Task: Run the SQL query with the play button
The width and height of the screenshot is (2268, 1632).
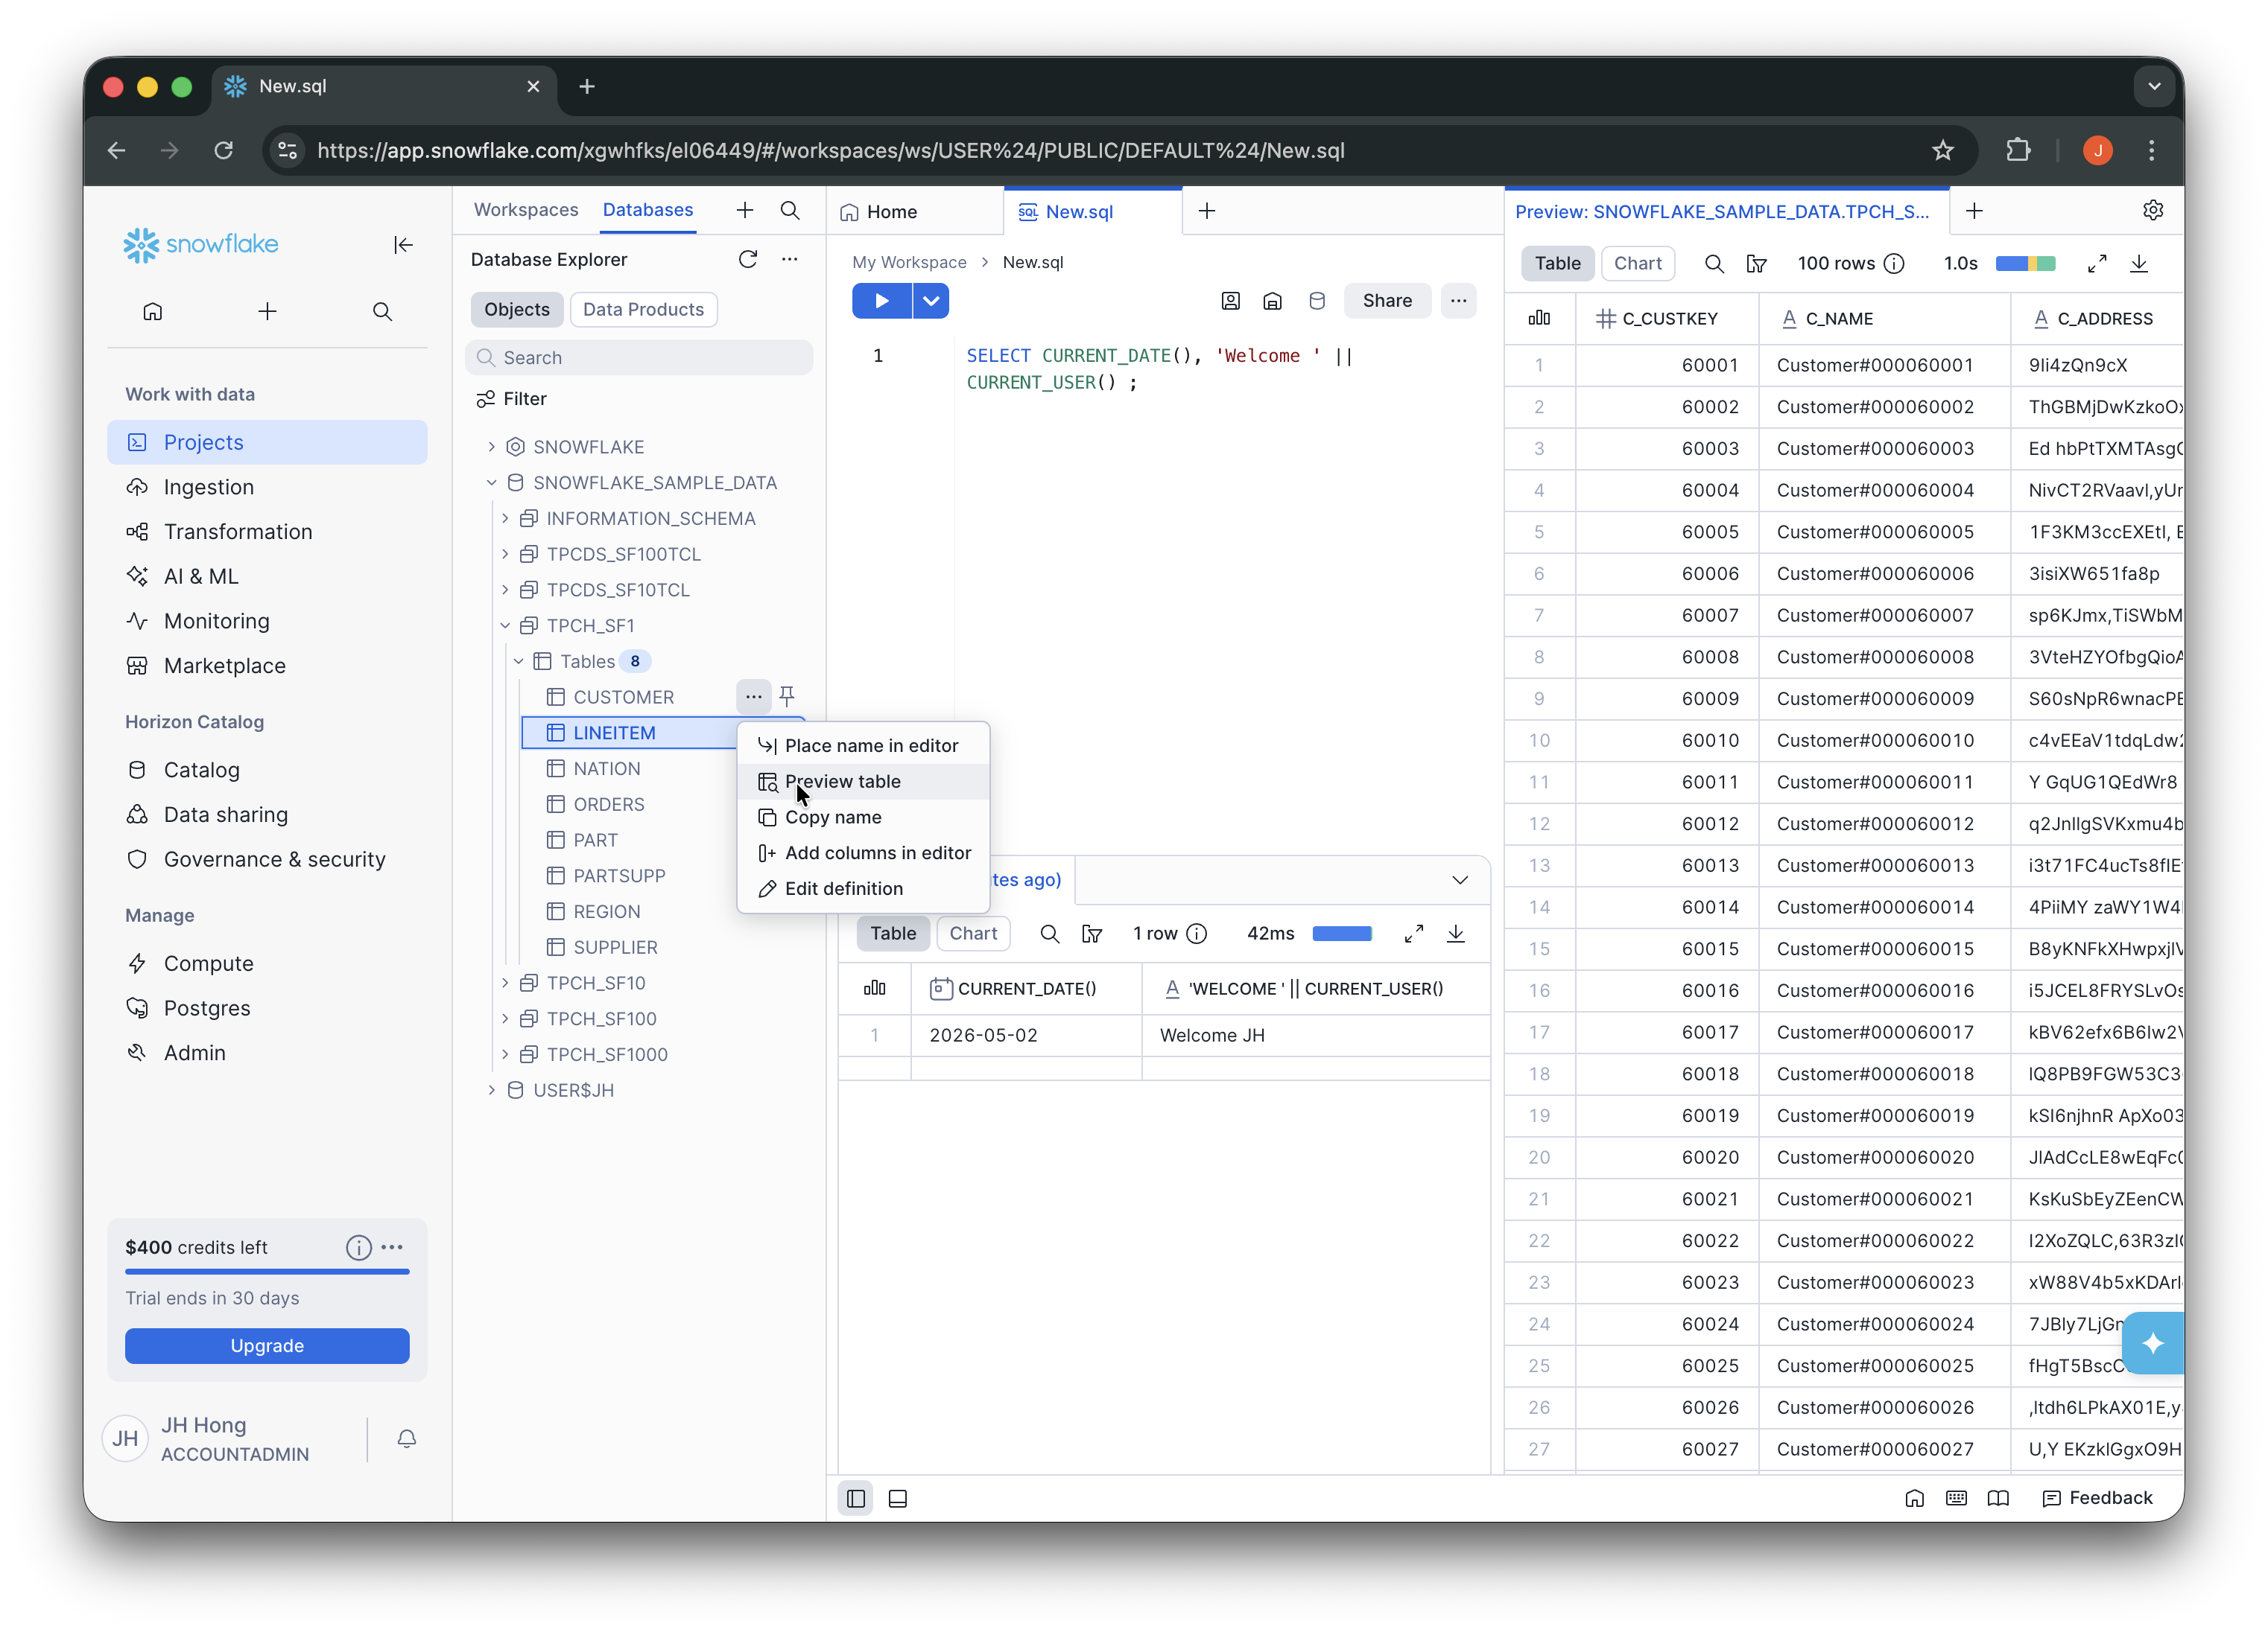Action: tap(881, 301)
